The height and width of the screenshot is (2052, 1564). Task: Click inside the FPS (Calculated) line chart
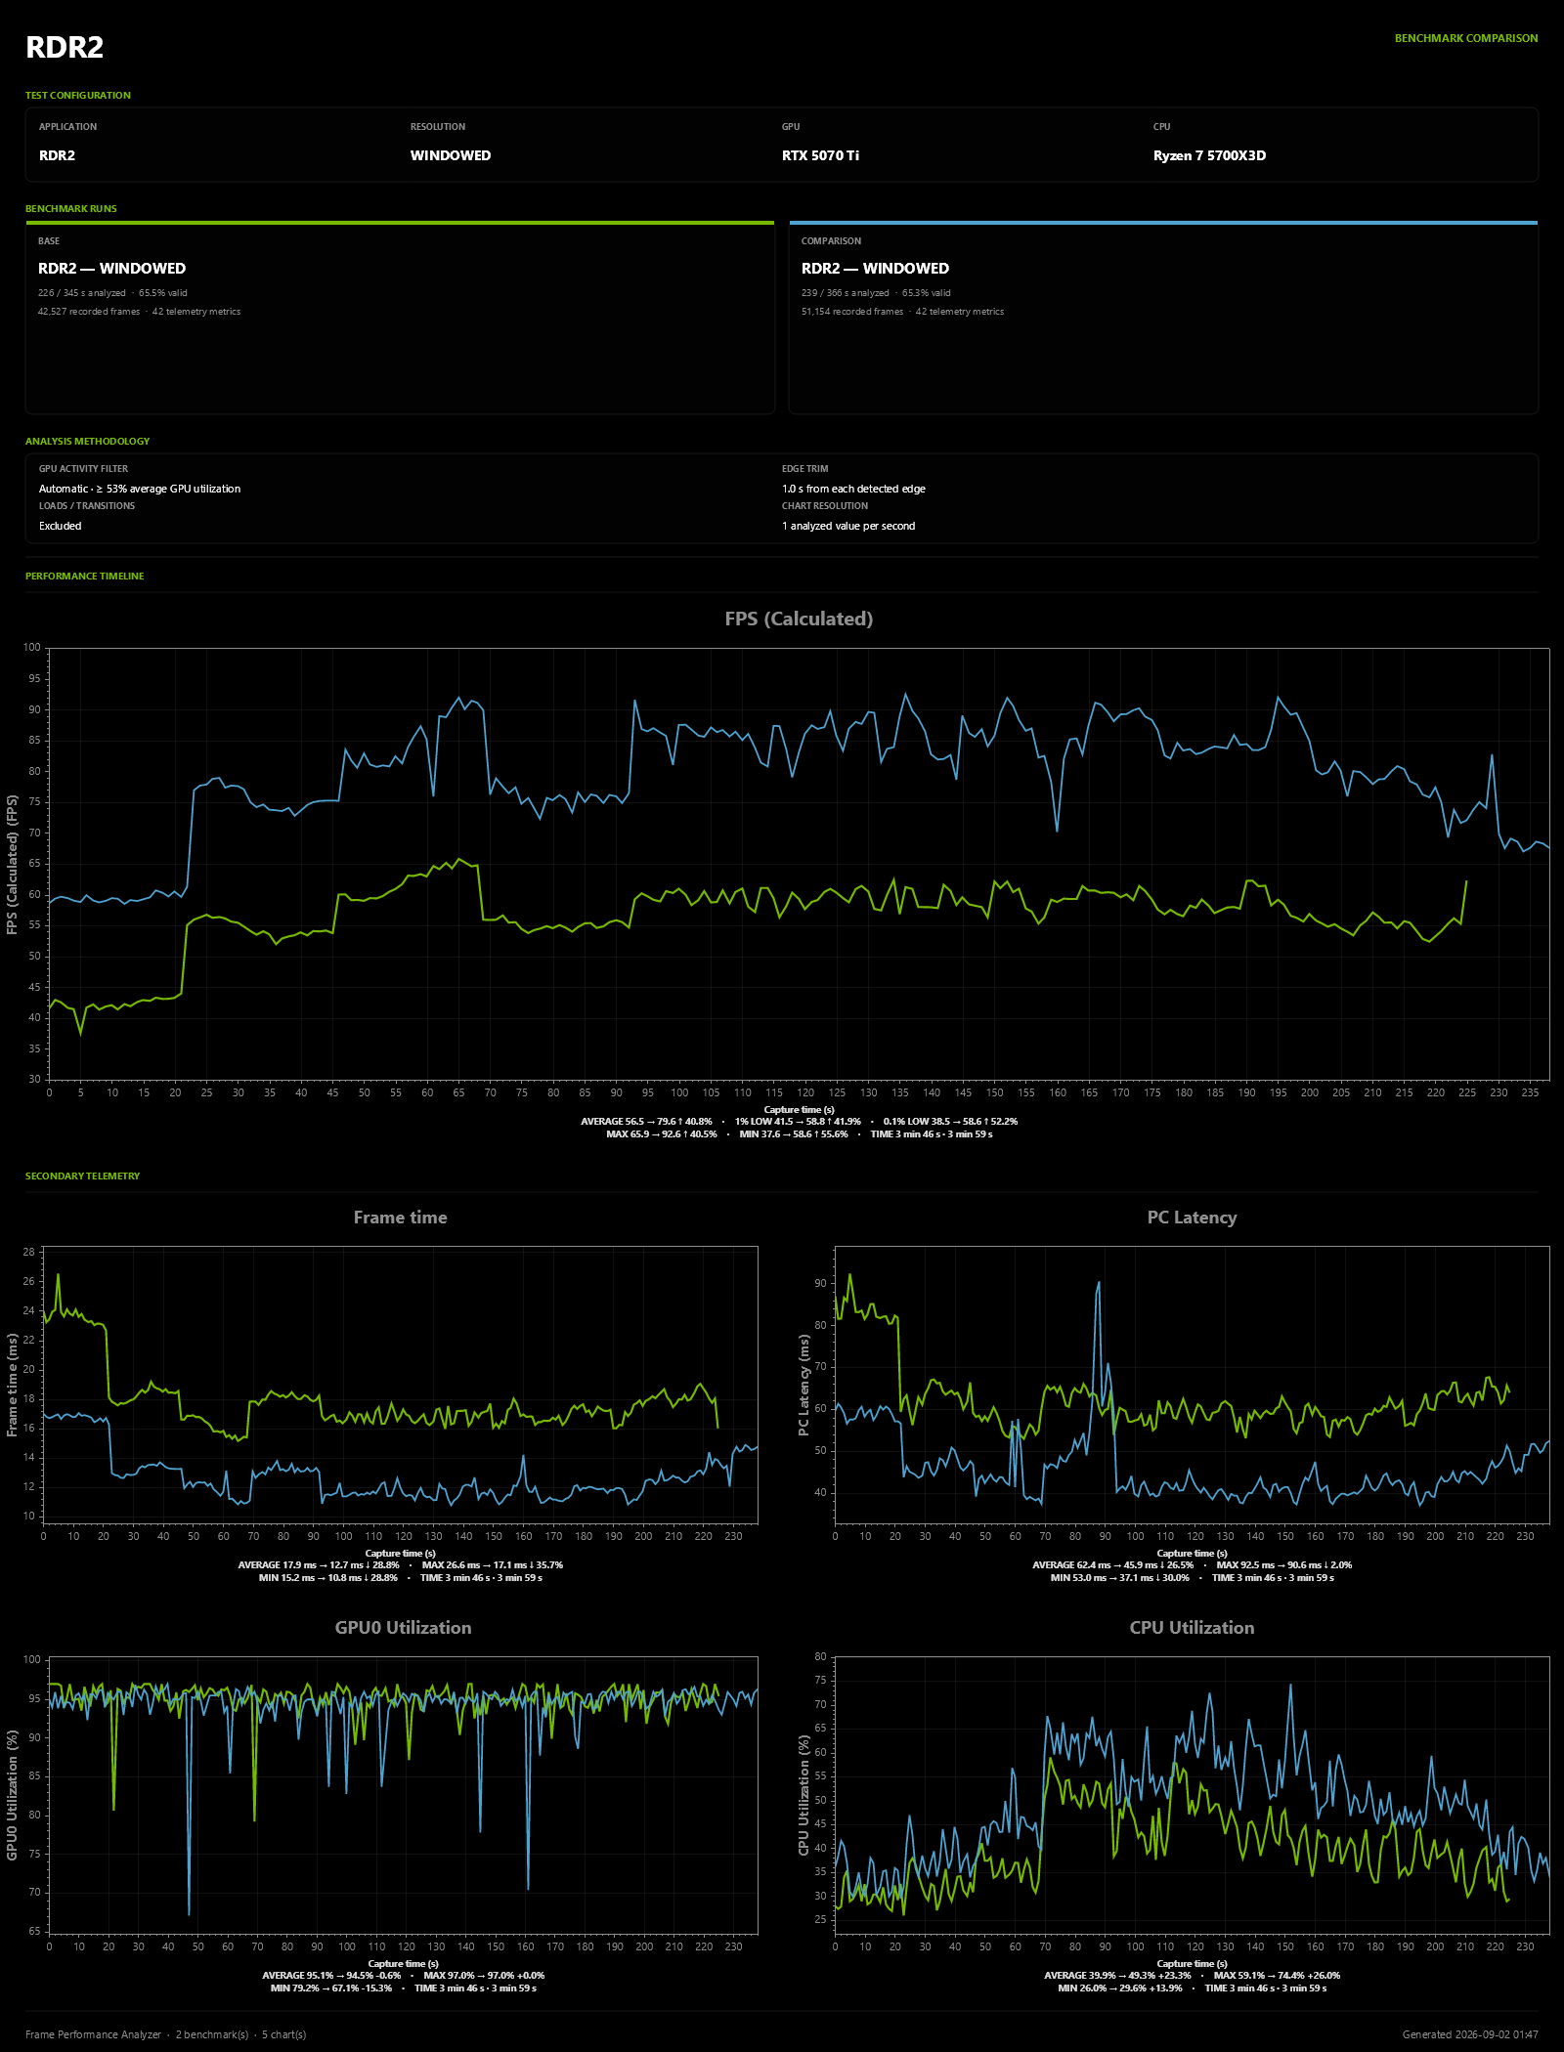(x=799, y=863)
